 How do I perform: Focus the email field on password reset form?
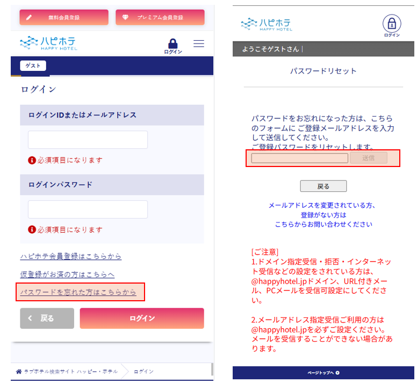pyautogui.click(x=300, y=158)
